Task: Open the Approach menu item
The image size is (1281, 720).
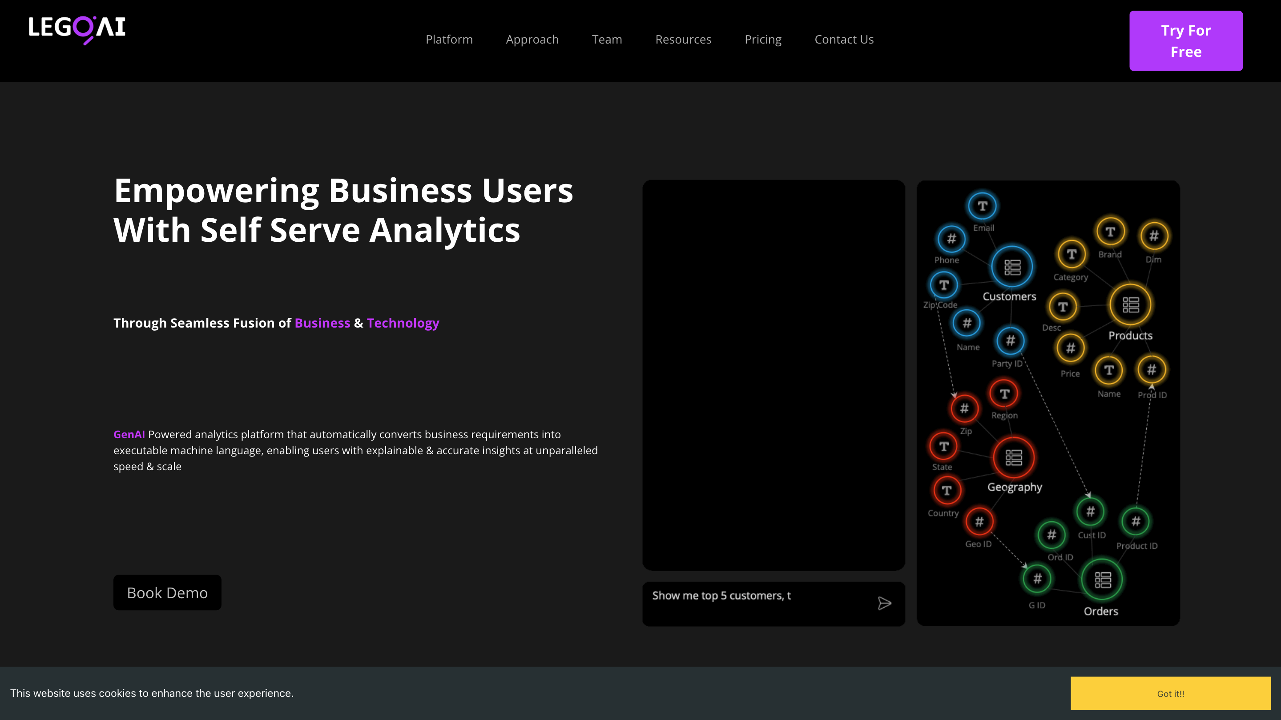Action: [x=532, y=39]
